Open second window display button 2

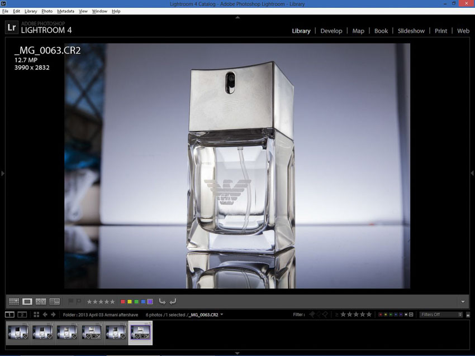coord(22,315)
